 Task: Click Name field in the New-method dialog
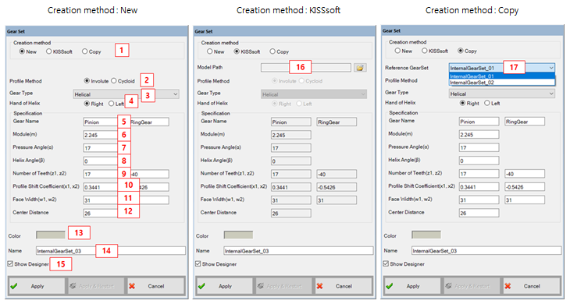(111, 251)
